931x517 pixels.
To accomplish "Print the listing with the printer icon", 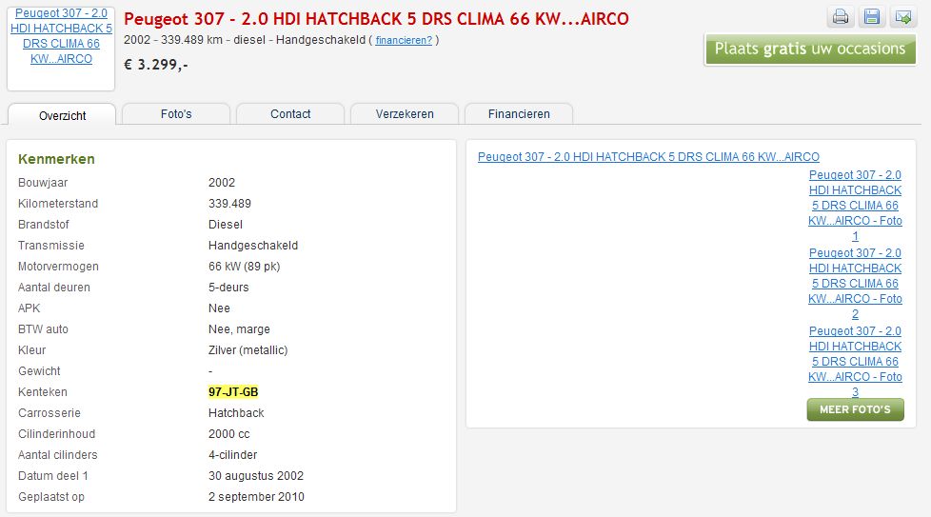I will pyautogui.click(x=841, y=16).
